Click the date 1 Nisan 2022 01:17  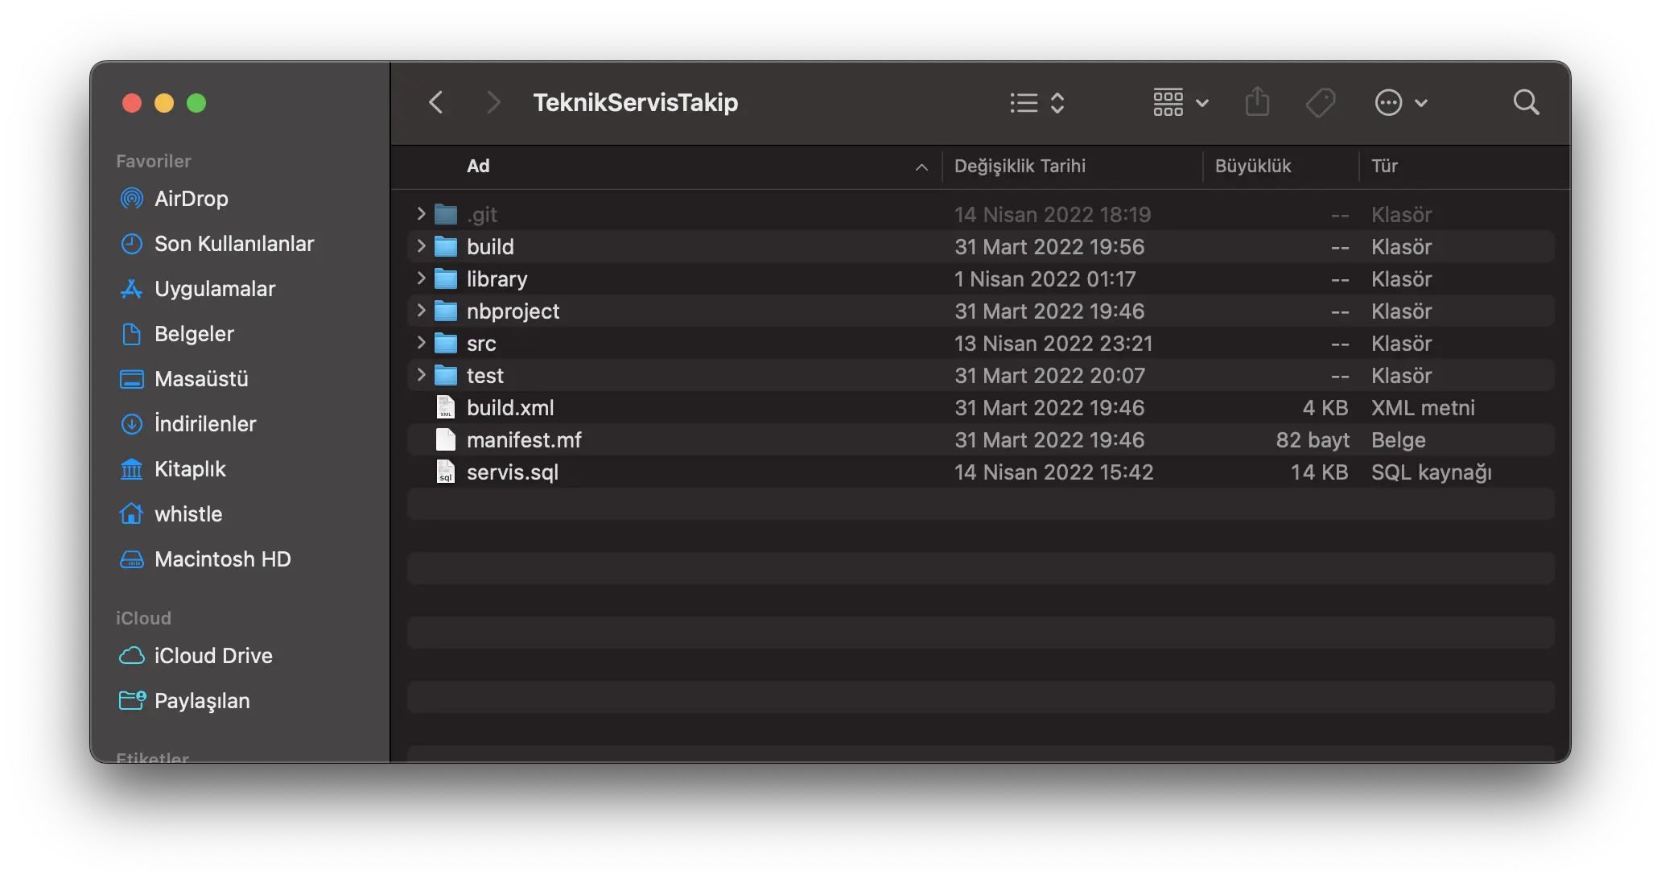[1045, 279]
